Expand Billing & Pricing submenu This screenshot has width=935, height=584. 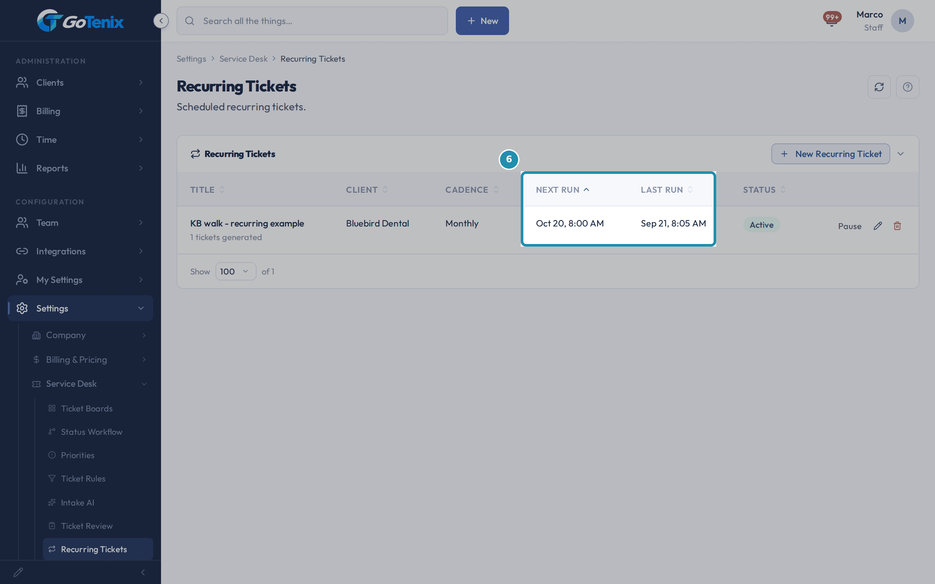(x=90, y=359)
